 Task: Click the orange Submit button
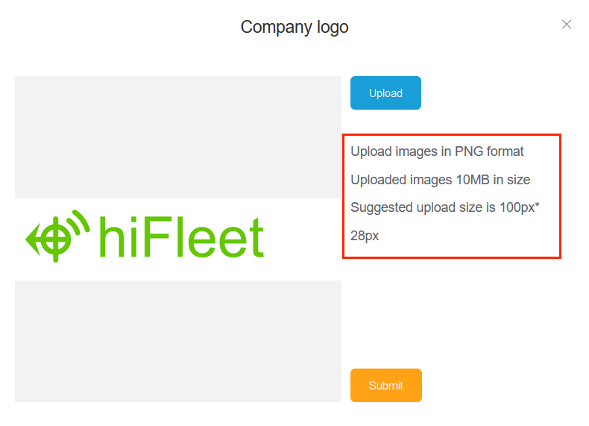385,385
